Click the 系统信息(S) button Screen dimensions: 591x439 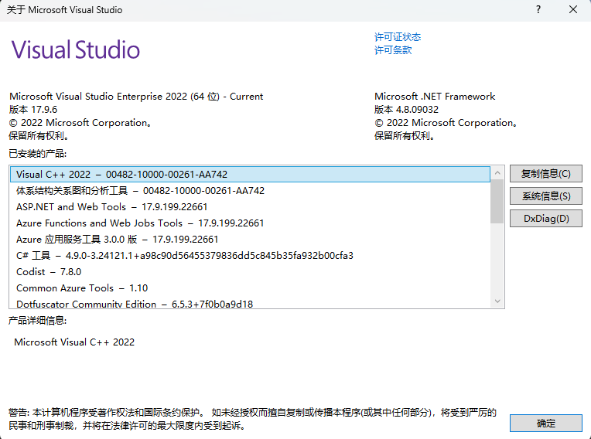click(x=546, y=196)
